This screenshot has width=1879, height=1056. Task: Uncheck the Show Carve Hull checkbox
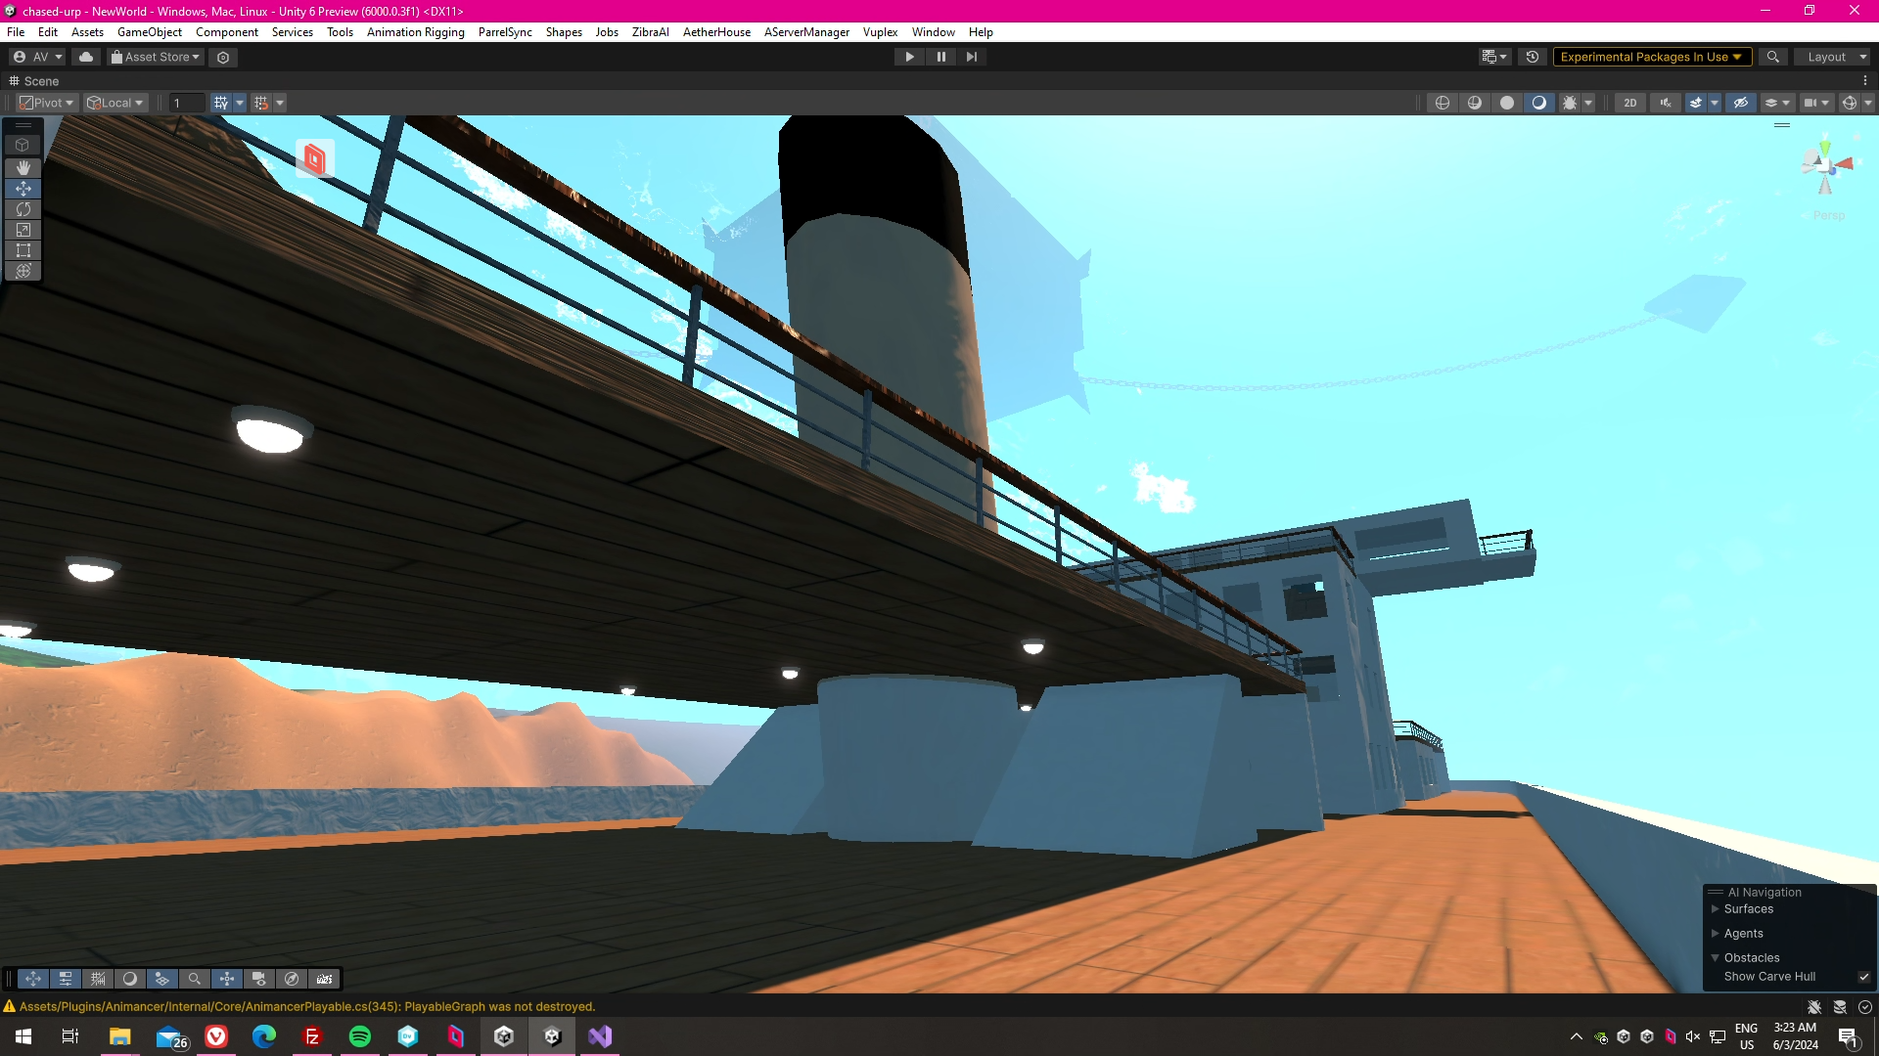tap(1863, 977)
